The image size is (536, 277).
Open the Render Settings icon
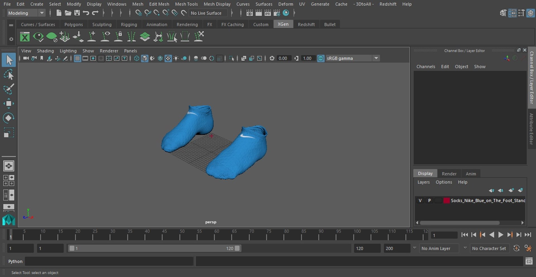277,13
